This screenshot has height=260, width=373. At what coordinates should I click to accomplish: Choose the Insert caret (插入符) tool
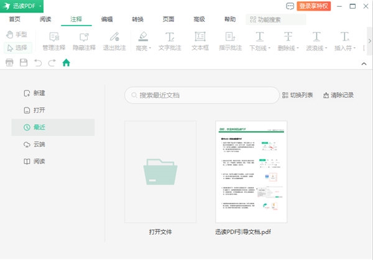point(343,41)
